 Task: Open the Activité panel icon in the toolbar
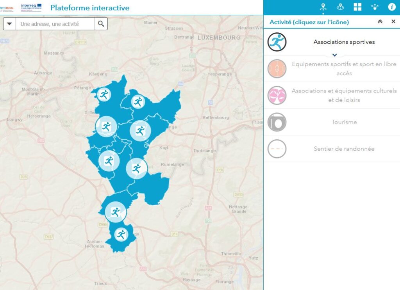322,7
